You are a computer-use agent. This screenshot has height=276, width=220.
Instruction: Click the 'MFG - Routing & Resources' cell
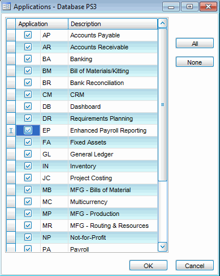[x=113, y=226]
